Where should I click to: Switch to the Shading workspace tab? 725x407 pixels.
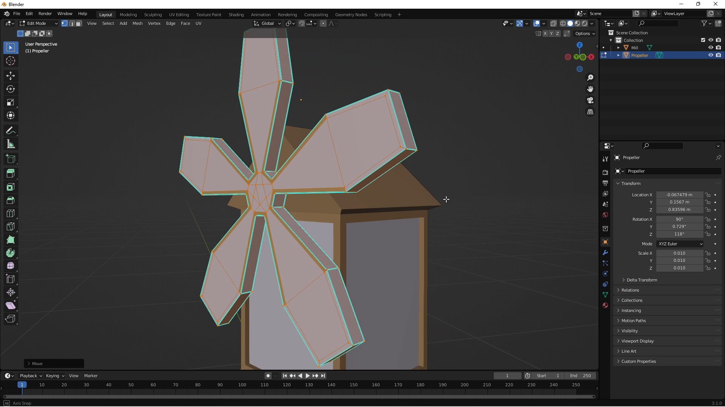click(236, 15)
